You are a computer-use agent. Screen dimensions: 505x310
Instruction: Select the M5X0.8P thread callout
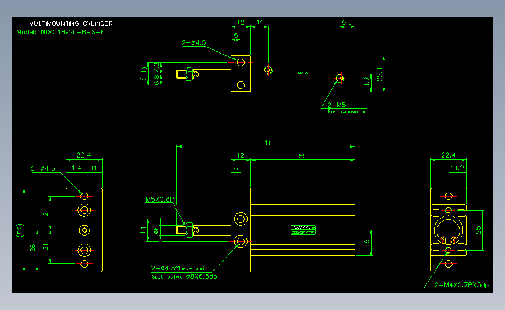160,199
